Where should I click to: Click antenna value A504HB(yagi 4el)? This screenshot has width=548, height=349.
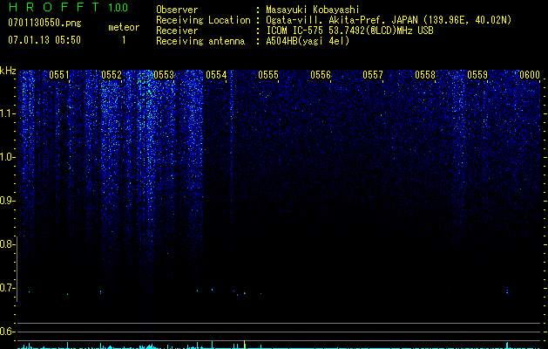click(308, 41)
